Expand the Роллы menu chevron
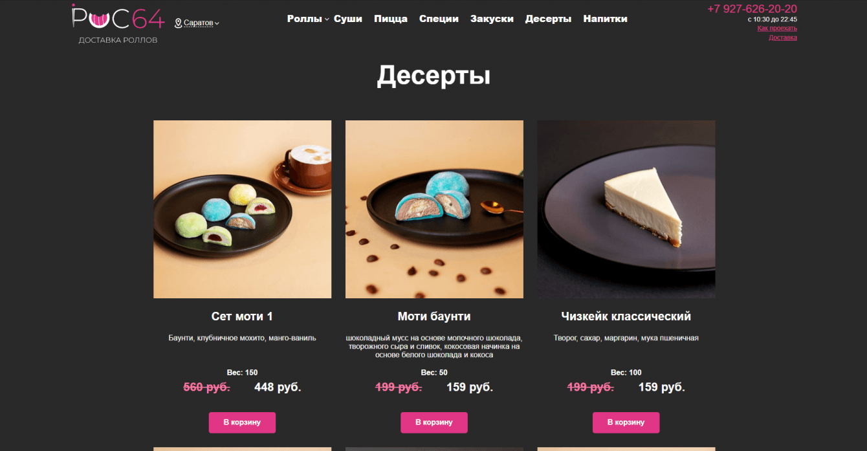 coord(327,19)
